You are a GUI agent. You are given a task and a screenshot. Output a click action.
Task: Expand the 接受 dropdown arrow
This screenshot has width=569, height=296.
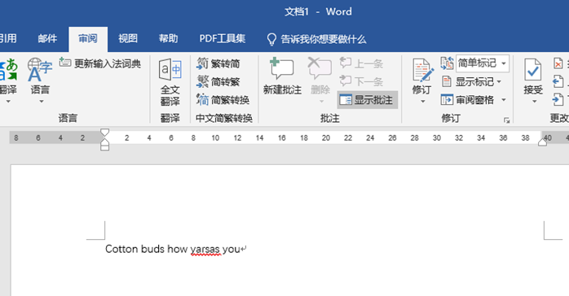[x=534, y=102]
